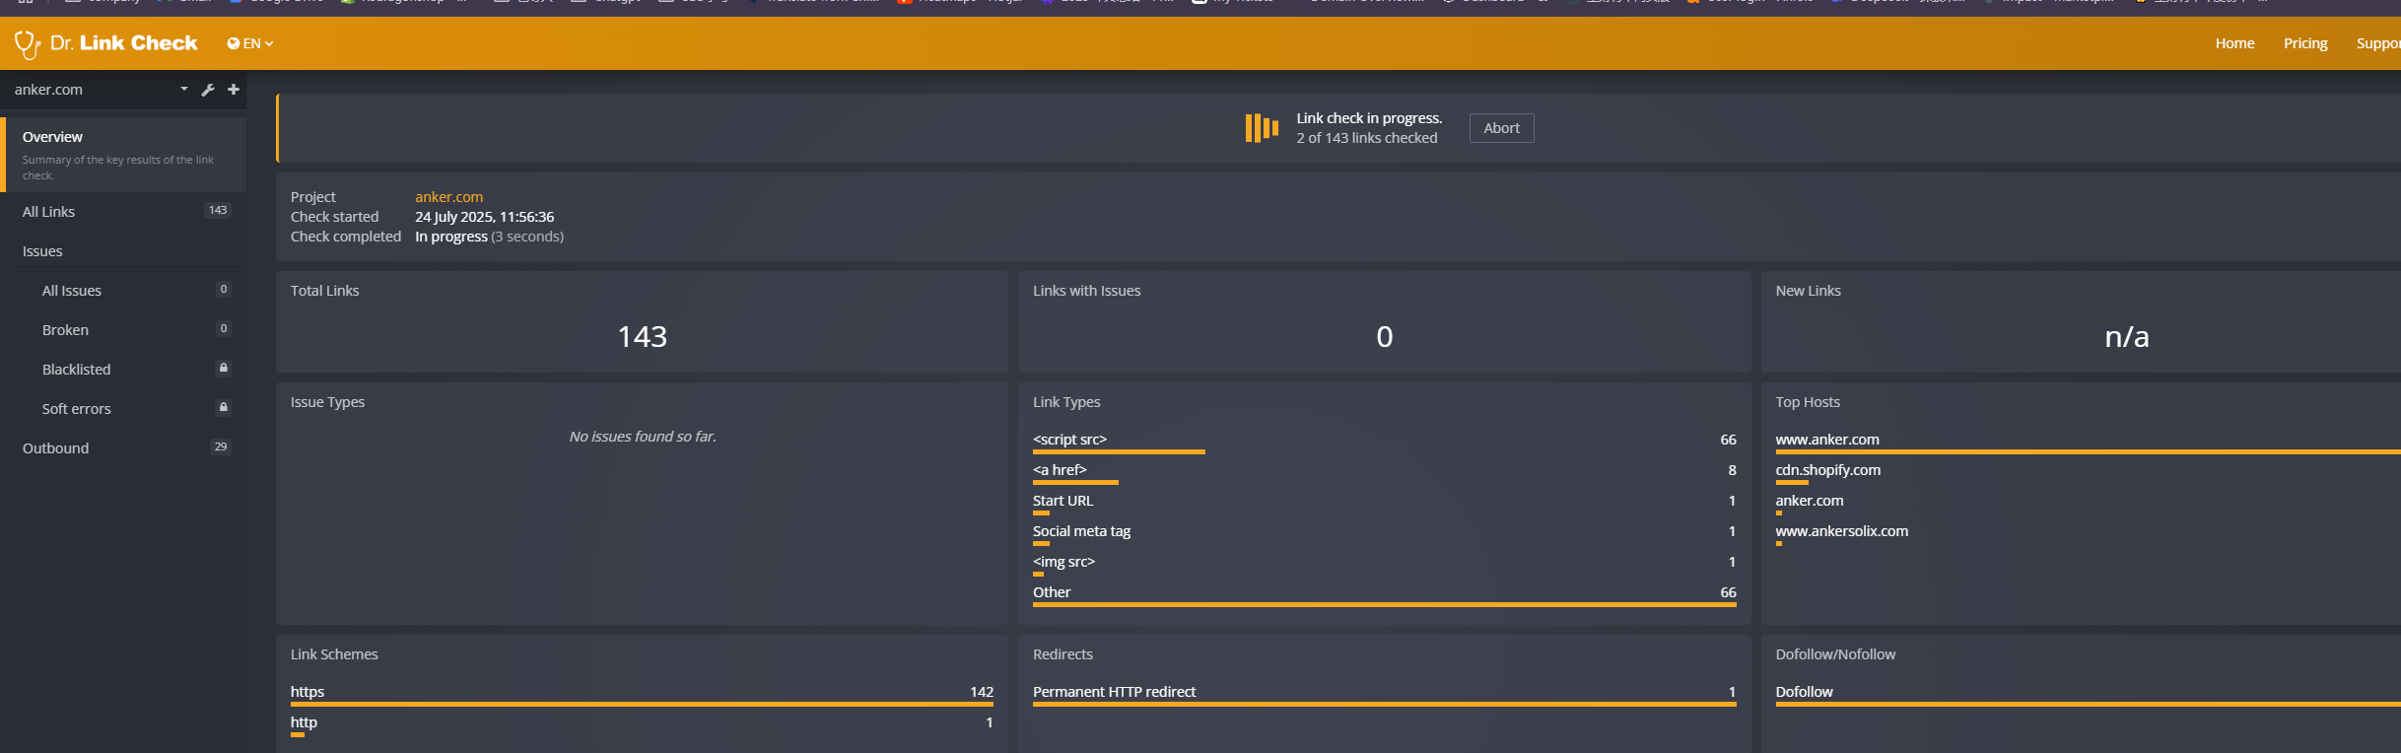Open the anker.com project link
2401x753 pixels.
coord(448,197)
